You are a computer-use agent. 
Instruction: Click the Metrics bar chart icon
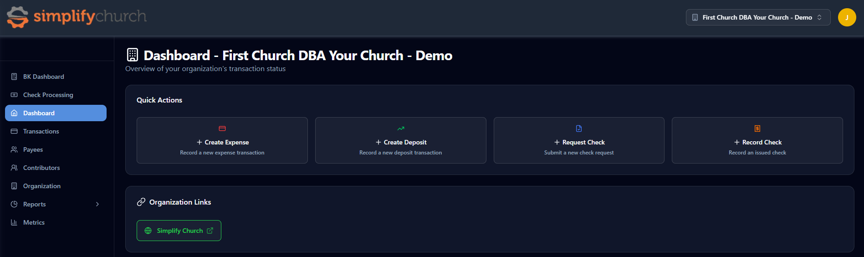14,222
